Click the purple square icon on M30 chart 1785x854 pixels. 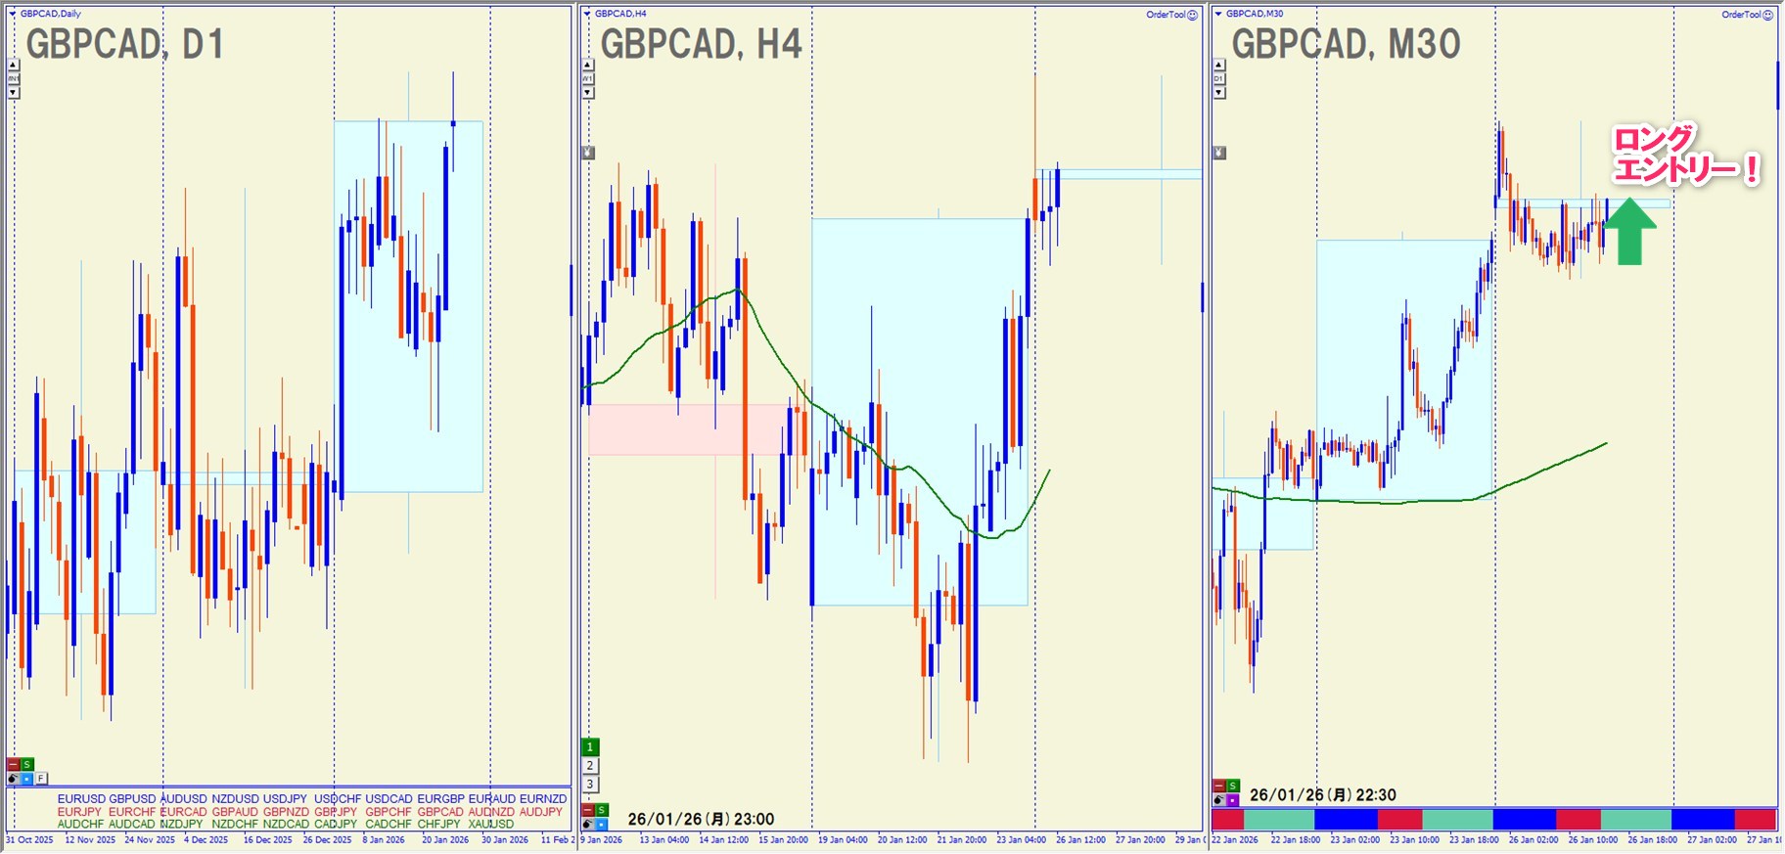tap(1232, 800)
